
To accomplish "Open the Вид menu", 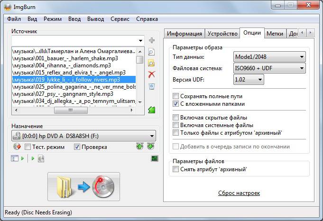I will coord(32,19).
